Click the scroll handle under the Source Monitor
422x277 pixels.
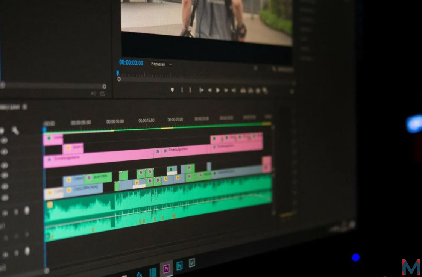(x=105, y=86)
